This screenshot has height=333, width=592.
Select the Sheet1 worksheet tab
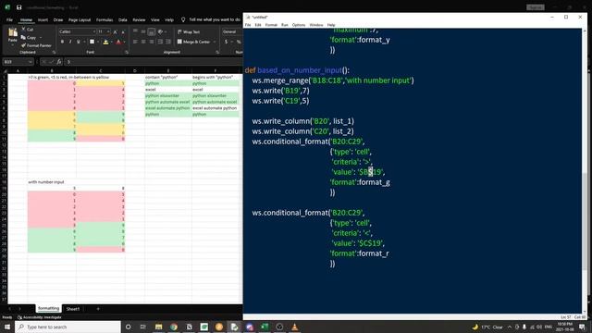click(x=73, y=309)
